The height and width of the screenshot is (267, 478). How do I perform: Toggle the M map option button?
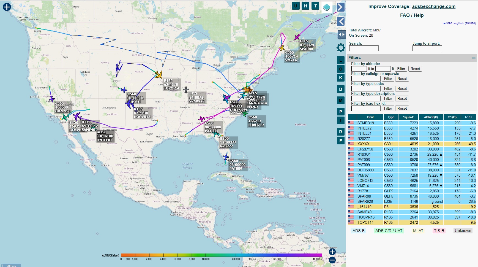point(341,100)
